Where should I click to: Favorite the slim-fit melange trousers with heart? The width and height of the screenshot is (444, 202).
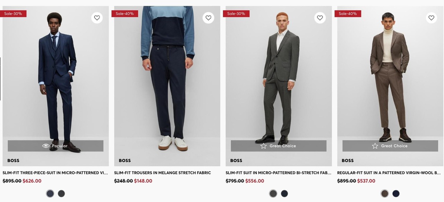[208, 18]
